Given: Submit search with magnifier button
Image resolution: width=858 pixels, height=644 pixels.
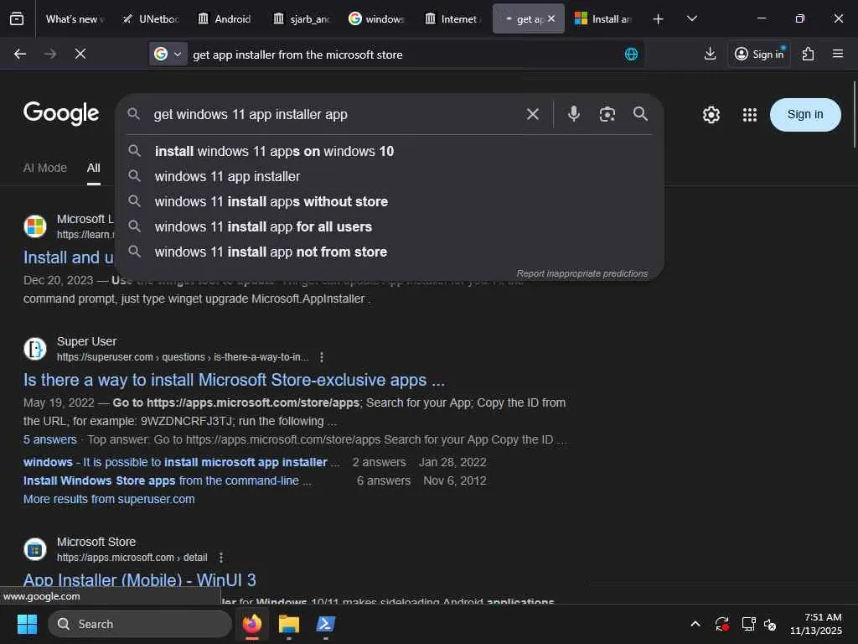Looking at the screenshot, I should coord(640,114).
